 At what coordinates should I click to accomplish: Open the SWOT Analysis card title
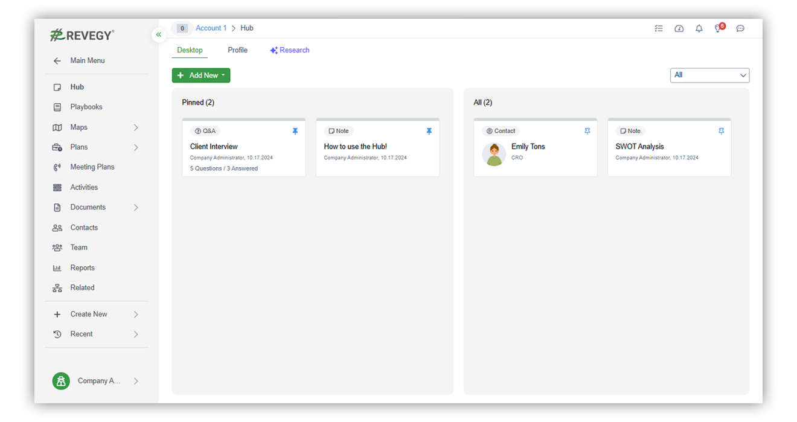(640, 147)
